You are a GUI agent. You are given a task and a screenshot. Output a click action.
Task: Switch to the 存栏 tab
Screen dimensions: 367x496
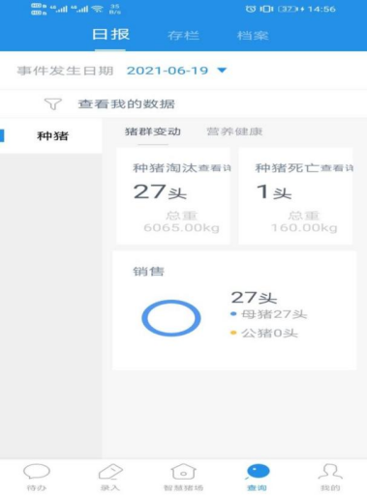[183, 35]
